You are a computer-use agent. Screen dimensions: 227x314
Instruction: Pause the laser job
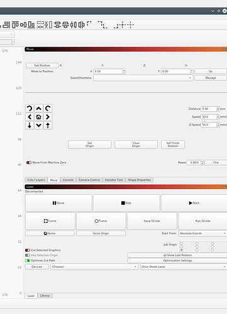(x=58, y=203)
